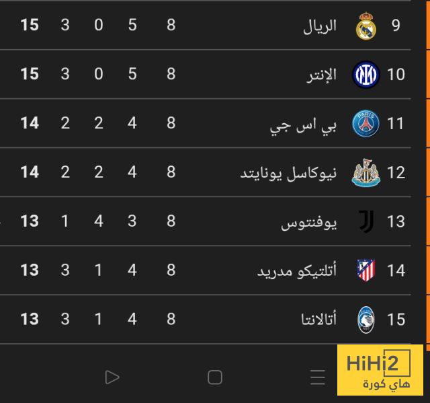
Task: Open the الريال team name link
Action: coord(324,26)
